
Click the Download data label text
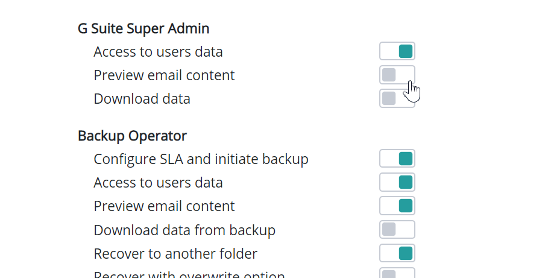(142, 99)
